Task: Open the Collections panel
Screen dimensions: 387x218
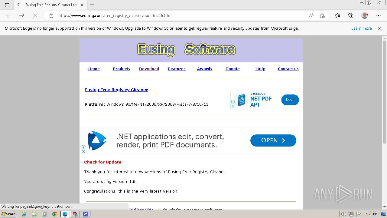Action: coord(351,15)
